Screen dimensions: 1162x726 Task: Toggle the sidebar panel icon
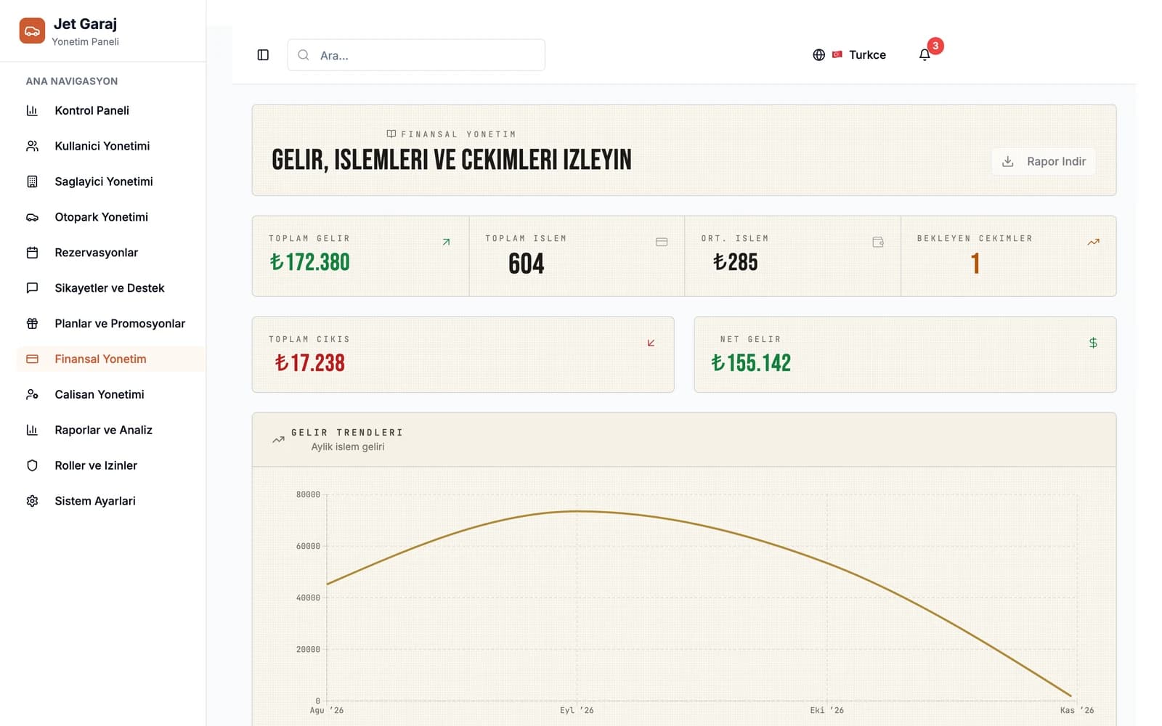click(263, 55)
